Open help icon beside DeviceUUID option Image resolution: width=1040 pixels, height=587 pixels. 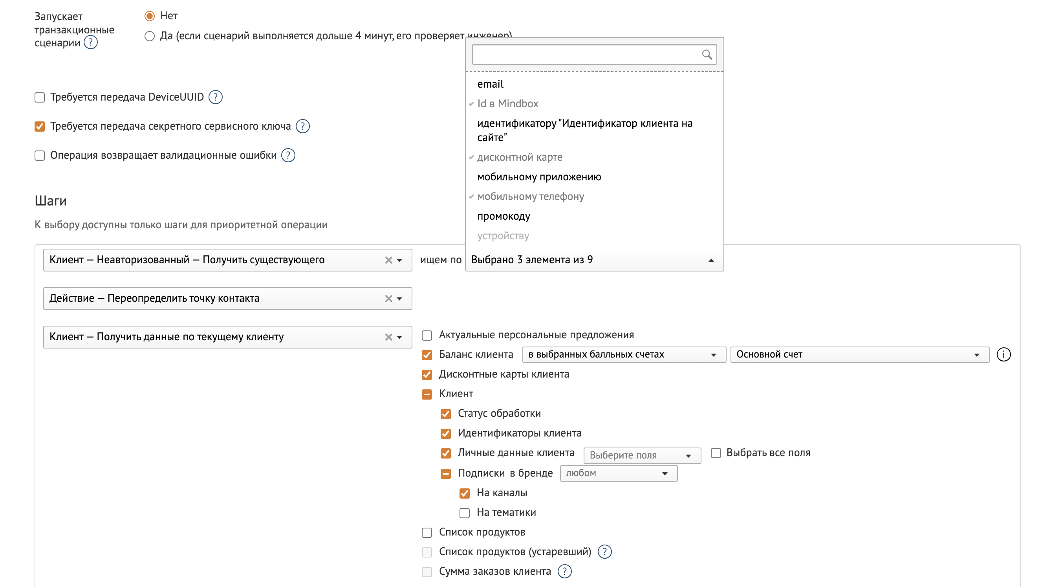(x=216, y=97)
